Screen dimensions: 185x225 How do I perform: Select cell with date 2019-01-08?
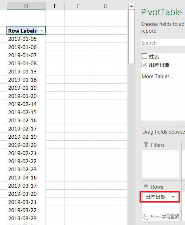click(x=26, y=63)
